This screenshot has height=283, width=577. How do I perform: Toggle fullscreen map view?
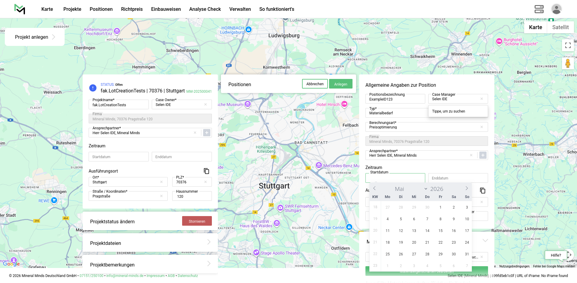click(x=568, y=45)
